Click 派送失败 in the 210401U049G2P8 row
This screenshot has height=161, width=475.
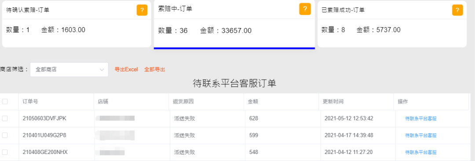(184, 135)
